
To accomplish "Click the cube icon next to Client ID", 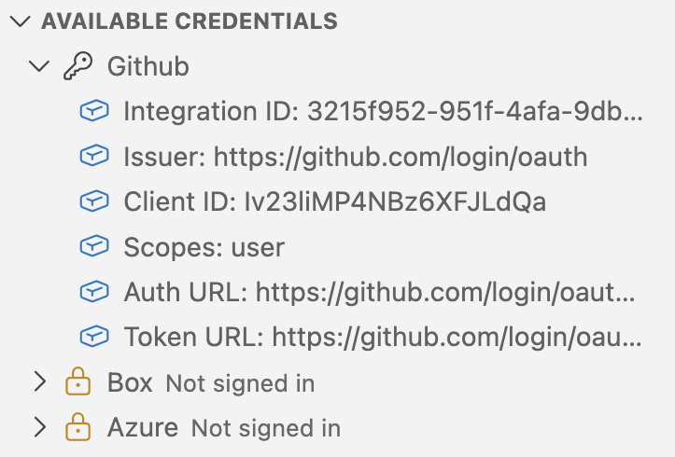I will pos(92,201).
